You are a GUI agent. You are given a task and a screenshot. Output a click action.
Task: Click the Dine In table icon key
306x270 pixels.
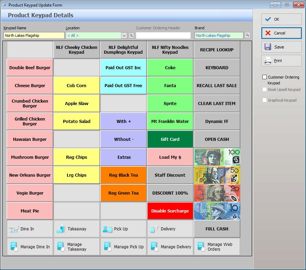coord(30,229)
